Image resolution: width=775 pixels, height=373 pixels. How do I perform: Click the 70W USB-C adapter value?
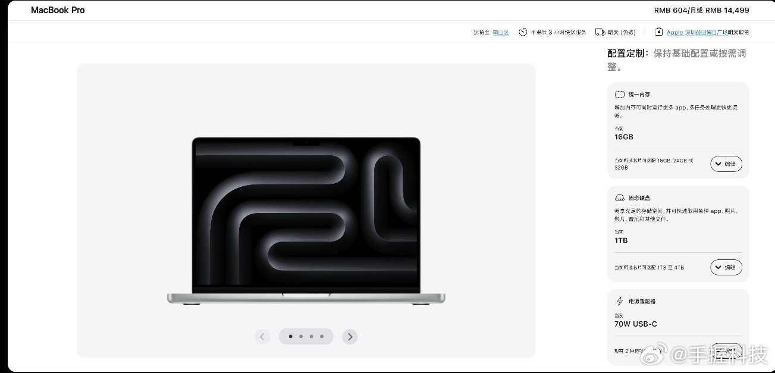[x=636, y=324]
